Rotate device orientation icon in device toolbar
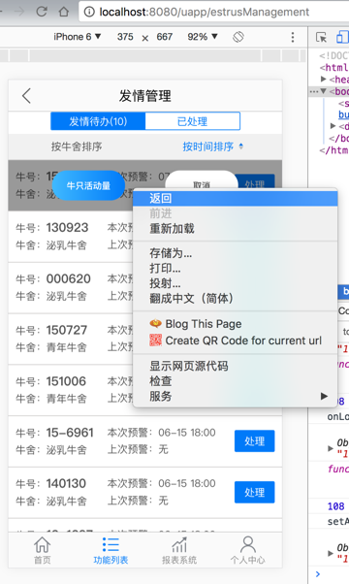Viewport: 349px width, 584px height. tap(238, 37)
